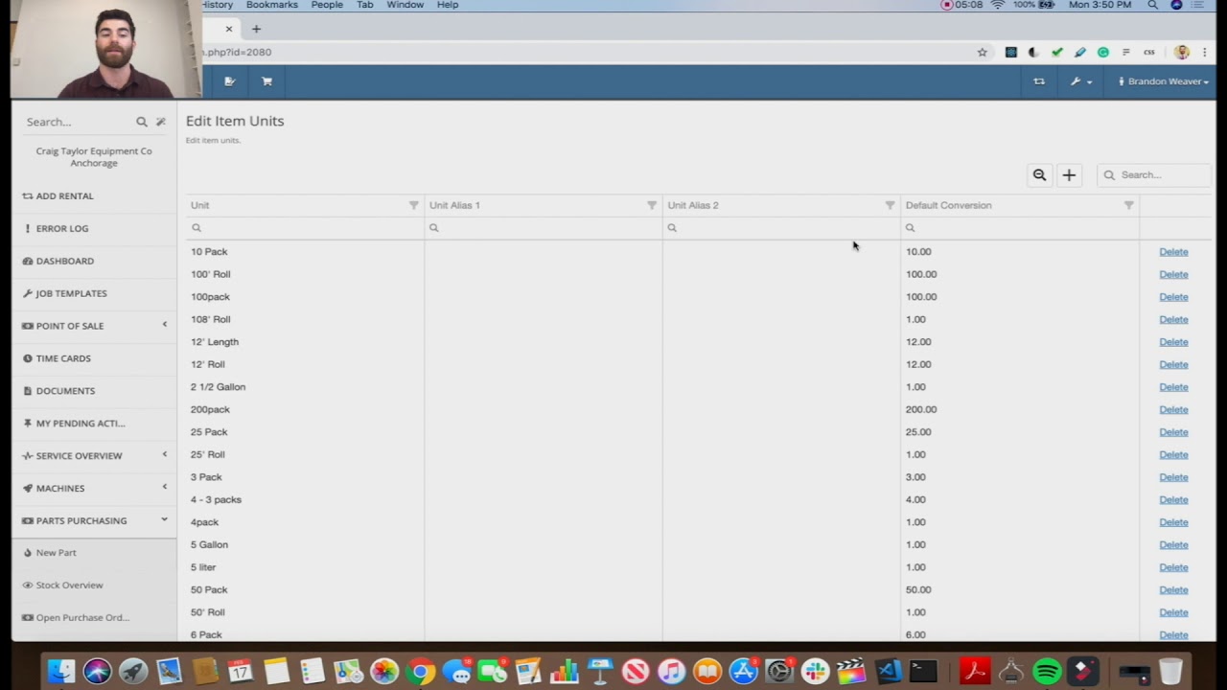This screenshot has height=690, width=1227.
Task: Open the zoom-out magnifier above the table
Action: coord(1039,174)
